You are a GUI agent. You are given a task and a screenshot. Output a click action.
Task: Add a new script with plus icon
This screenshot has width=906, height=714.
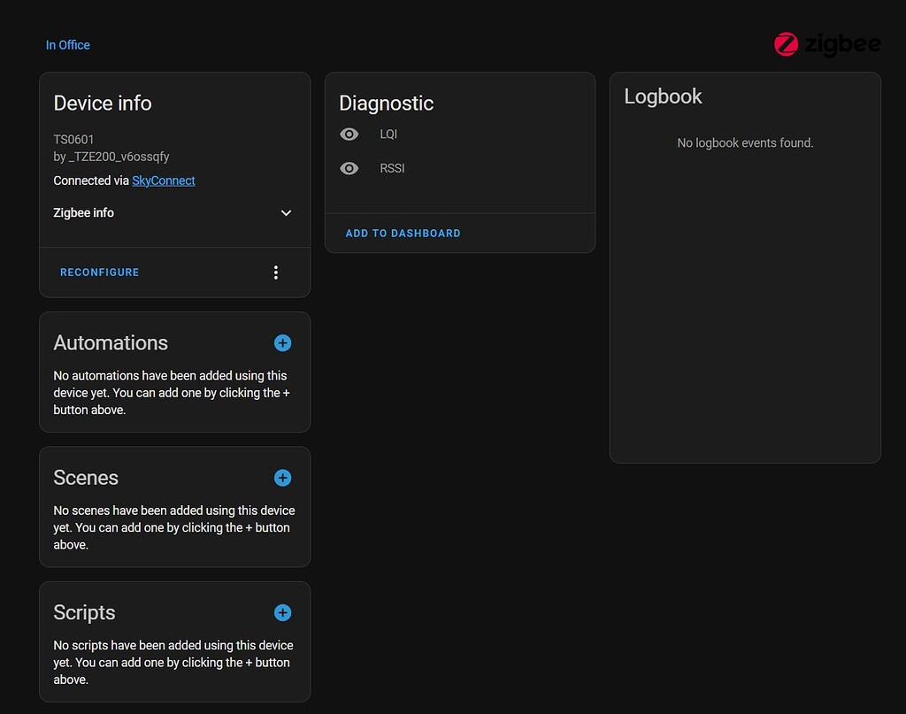coord(282,613)
